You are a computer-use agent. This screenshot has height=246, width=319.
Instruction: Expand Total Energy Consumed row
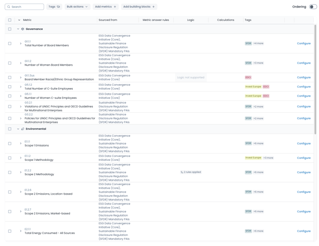tap(20, 231)
